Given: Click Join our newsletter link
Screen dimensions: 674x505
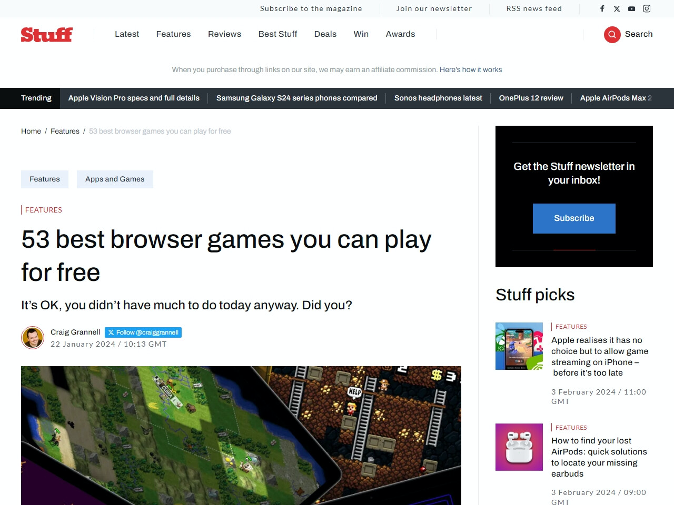Looking at the screenshot, I should (434, 8).
